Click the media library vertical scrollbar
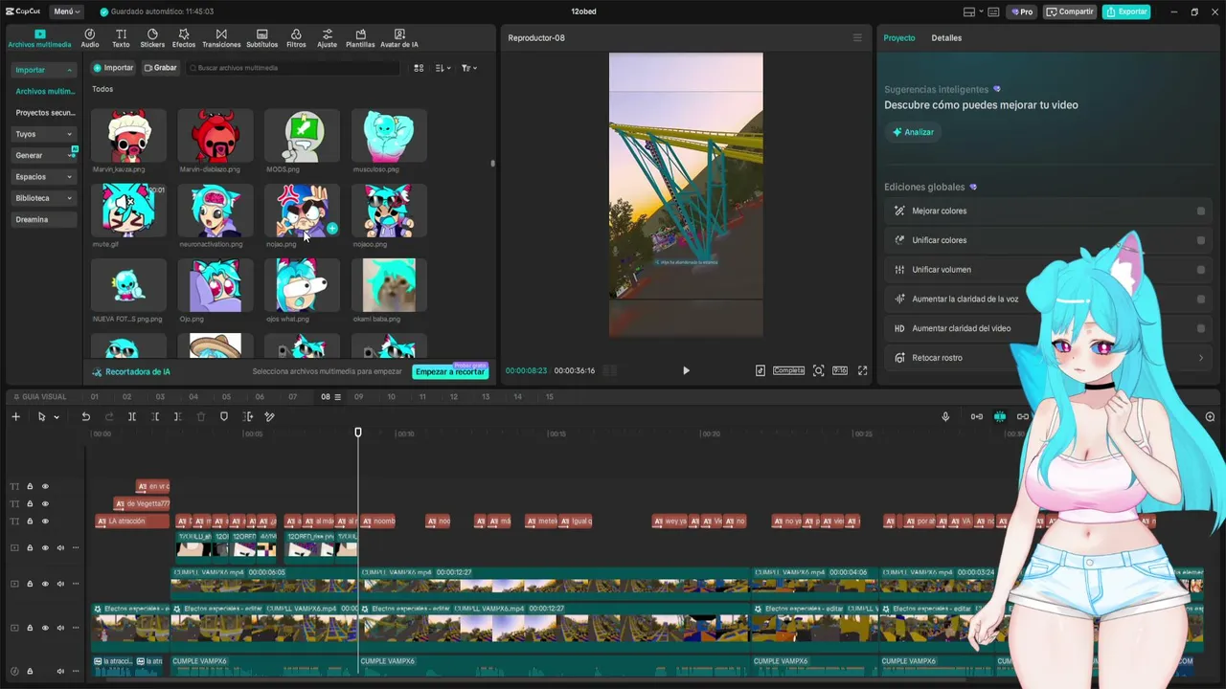Image resolution: width=1226 pixels, height=689 pixels. pos(492,164)
